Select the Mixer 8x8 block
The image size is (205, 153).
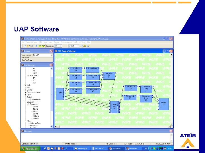coord(114,107)
